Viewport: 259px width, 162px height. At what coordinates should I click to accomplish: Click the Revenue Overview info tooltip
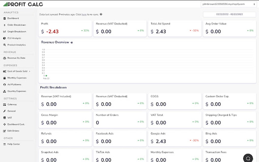pos(71,42)
